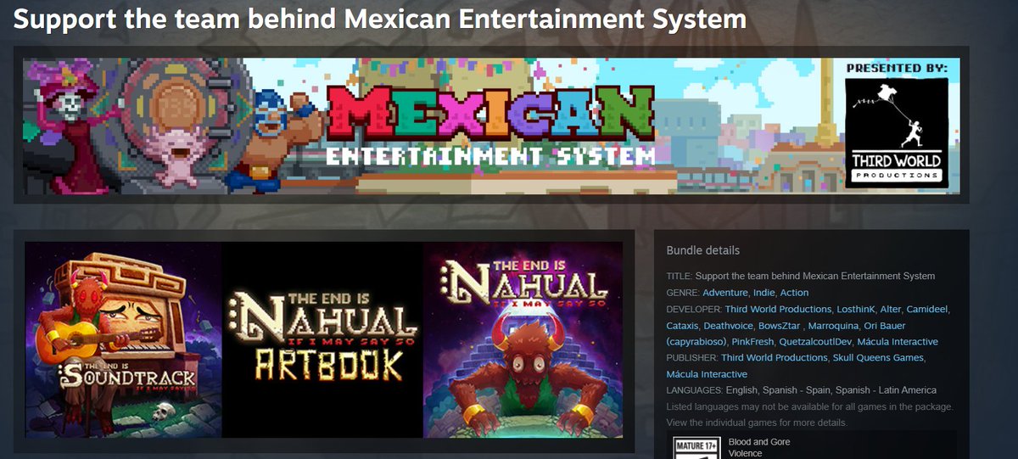Screen dimensions: 1018x459
Task: Click the Third World Productions logo in banner
Action: point(896,133)
